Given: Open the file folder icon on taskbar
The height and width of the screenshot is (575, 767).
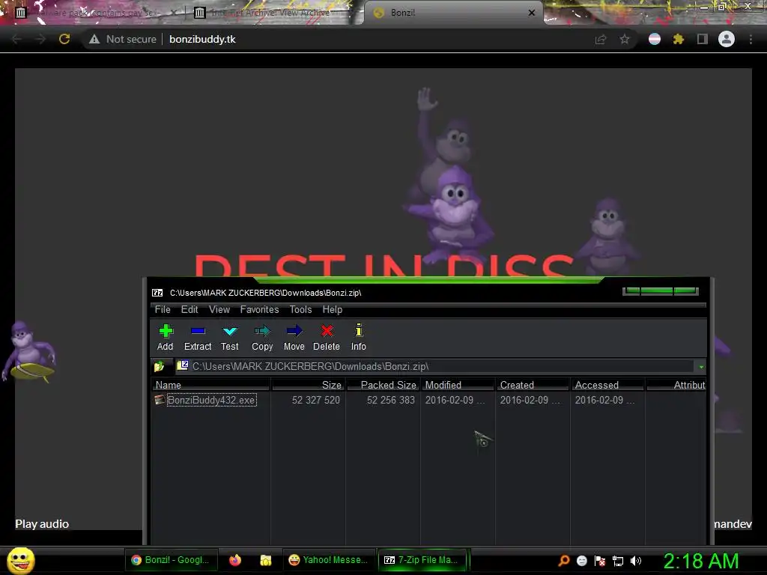Looking at the screenshot, I should coord(266,560).
